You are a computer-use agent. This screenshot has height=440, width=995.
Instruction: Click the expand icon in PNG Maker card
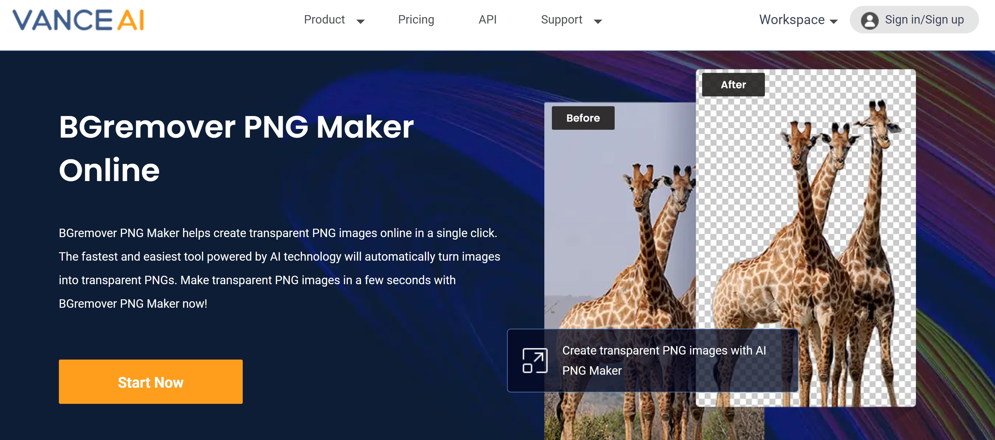(x=534, y=360)
